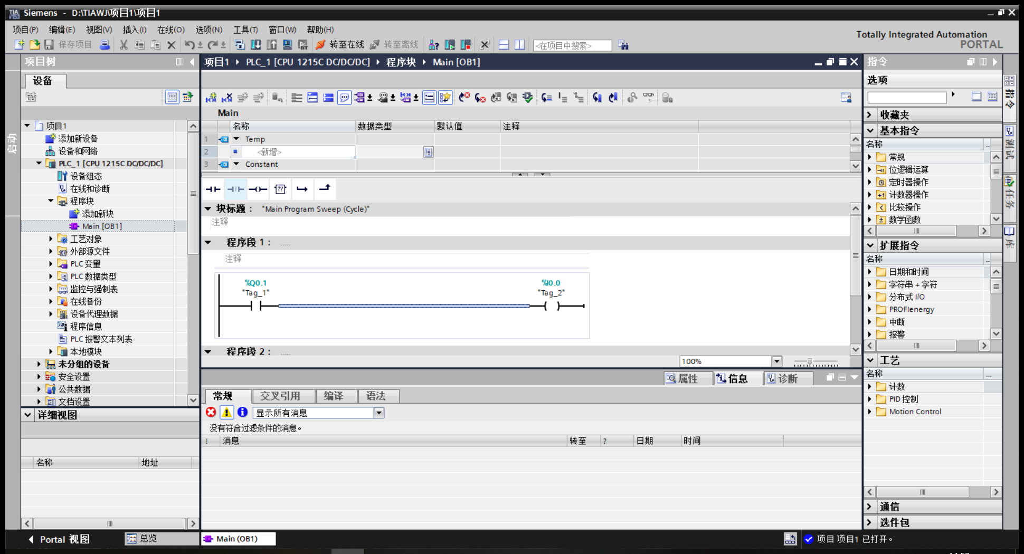Click the 总览 button in bottom bar

(141, 538)
